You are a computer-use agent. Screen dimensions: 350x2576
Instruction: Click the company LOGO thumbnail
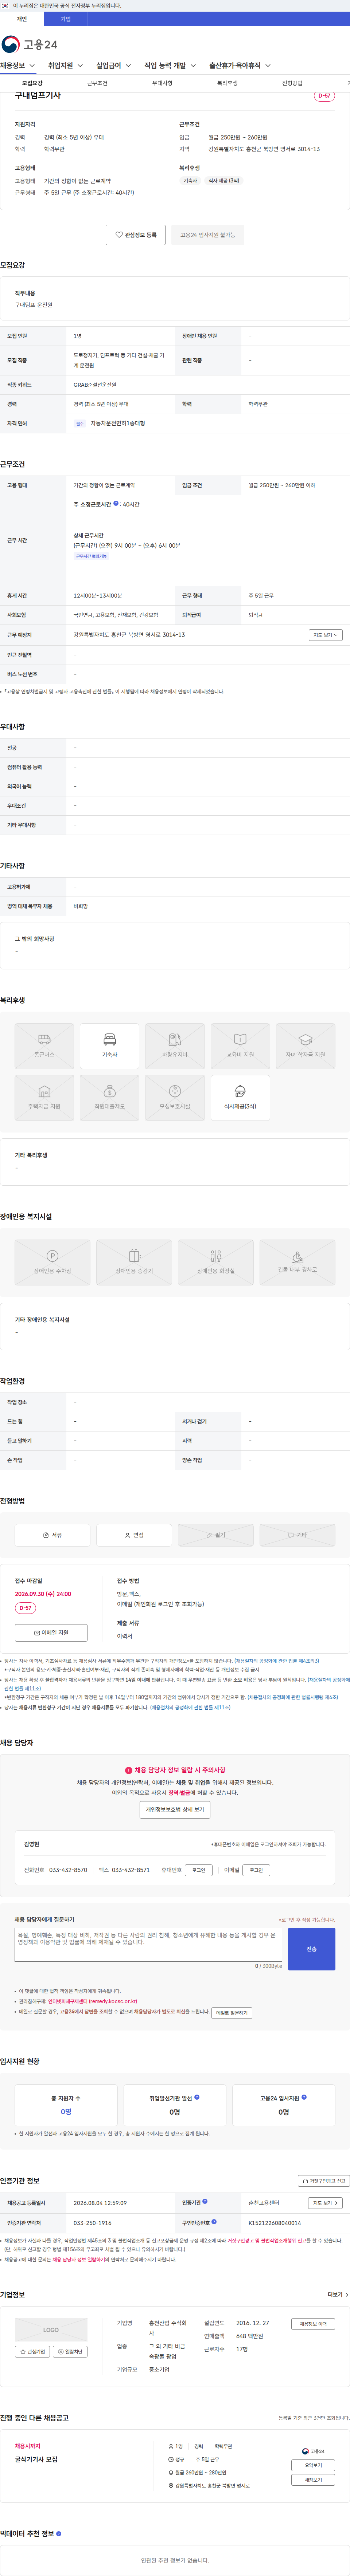(x=51, y=2330)
